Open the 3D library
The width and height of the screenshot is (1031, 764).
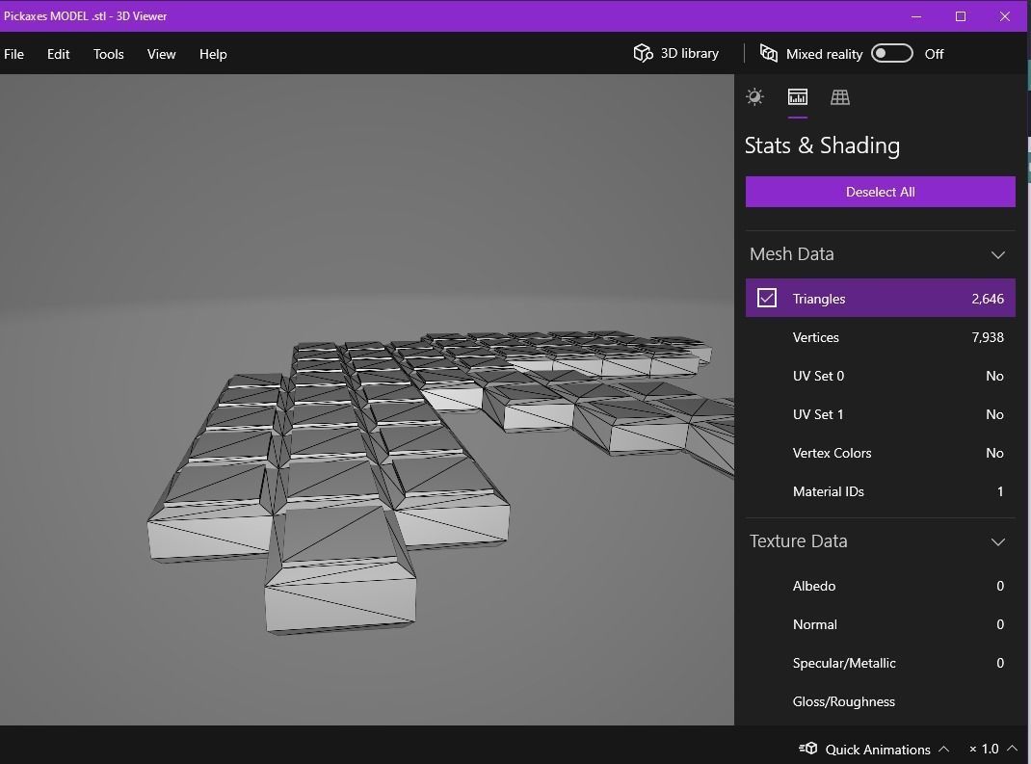[x=676, y=53]
